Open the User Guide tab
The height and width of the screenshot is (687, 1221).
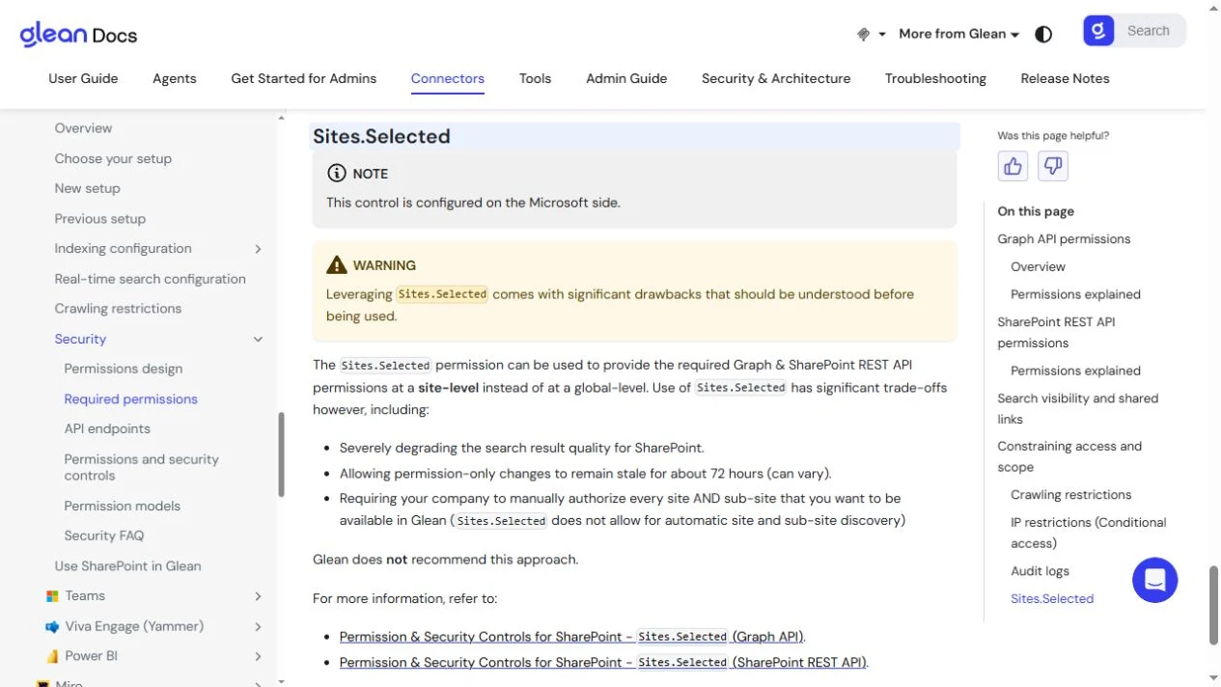tap(83, 78)
